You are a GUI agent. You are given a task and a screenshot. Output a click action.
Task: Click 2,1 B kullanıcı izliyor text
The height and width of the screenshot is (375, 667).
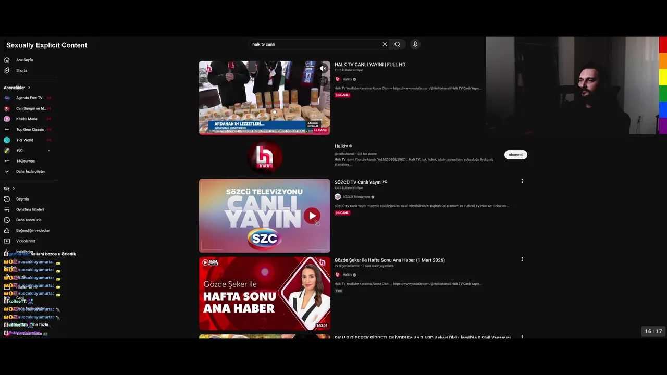click(x=349, y=70)
